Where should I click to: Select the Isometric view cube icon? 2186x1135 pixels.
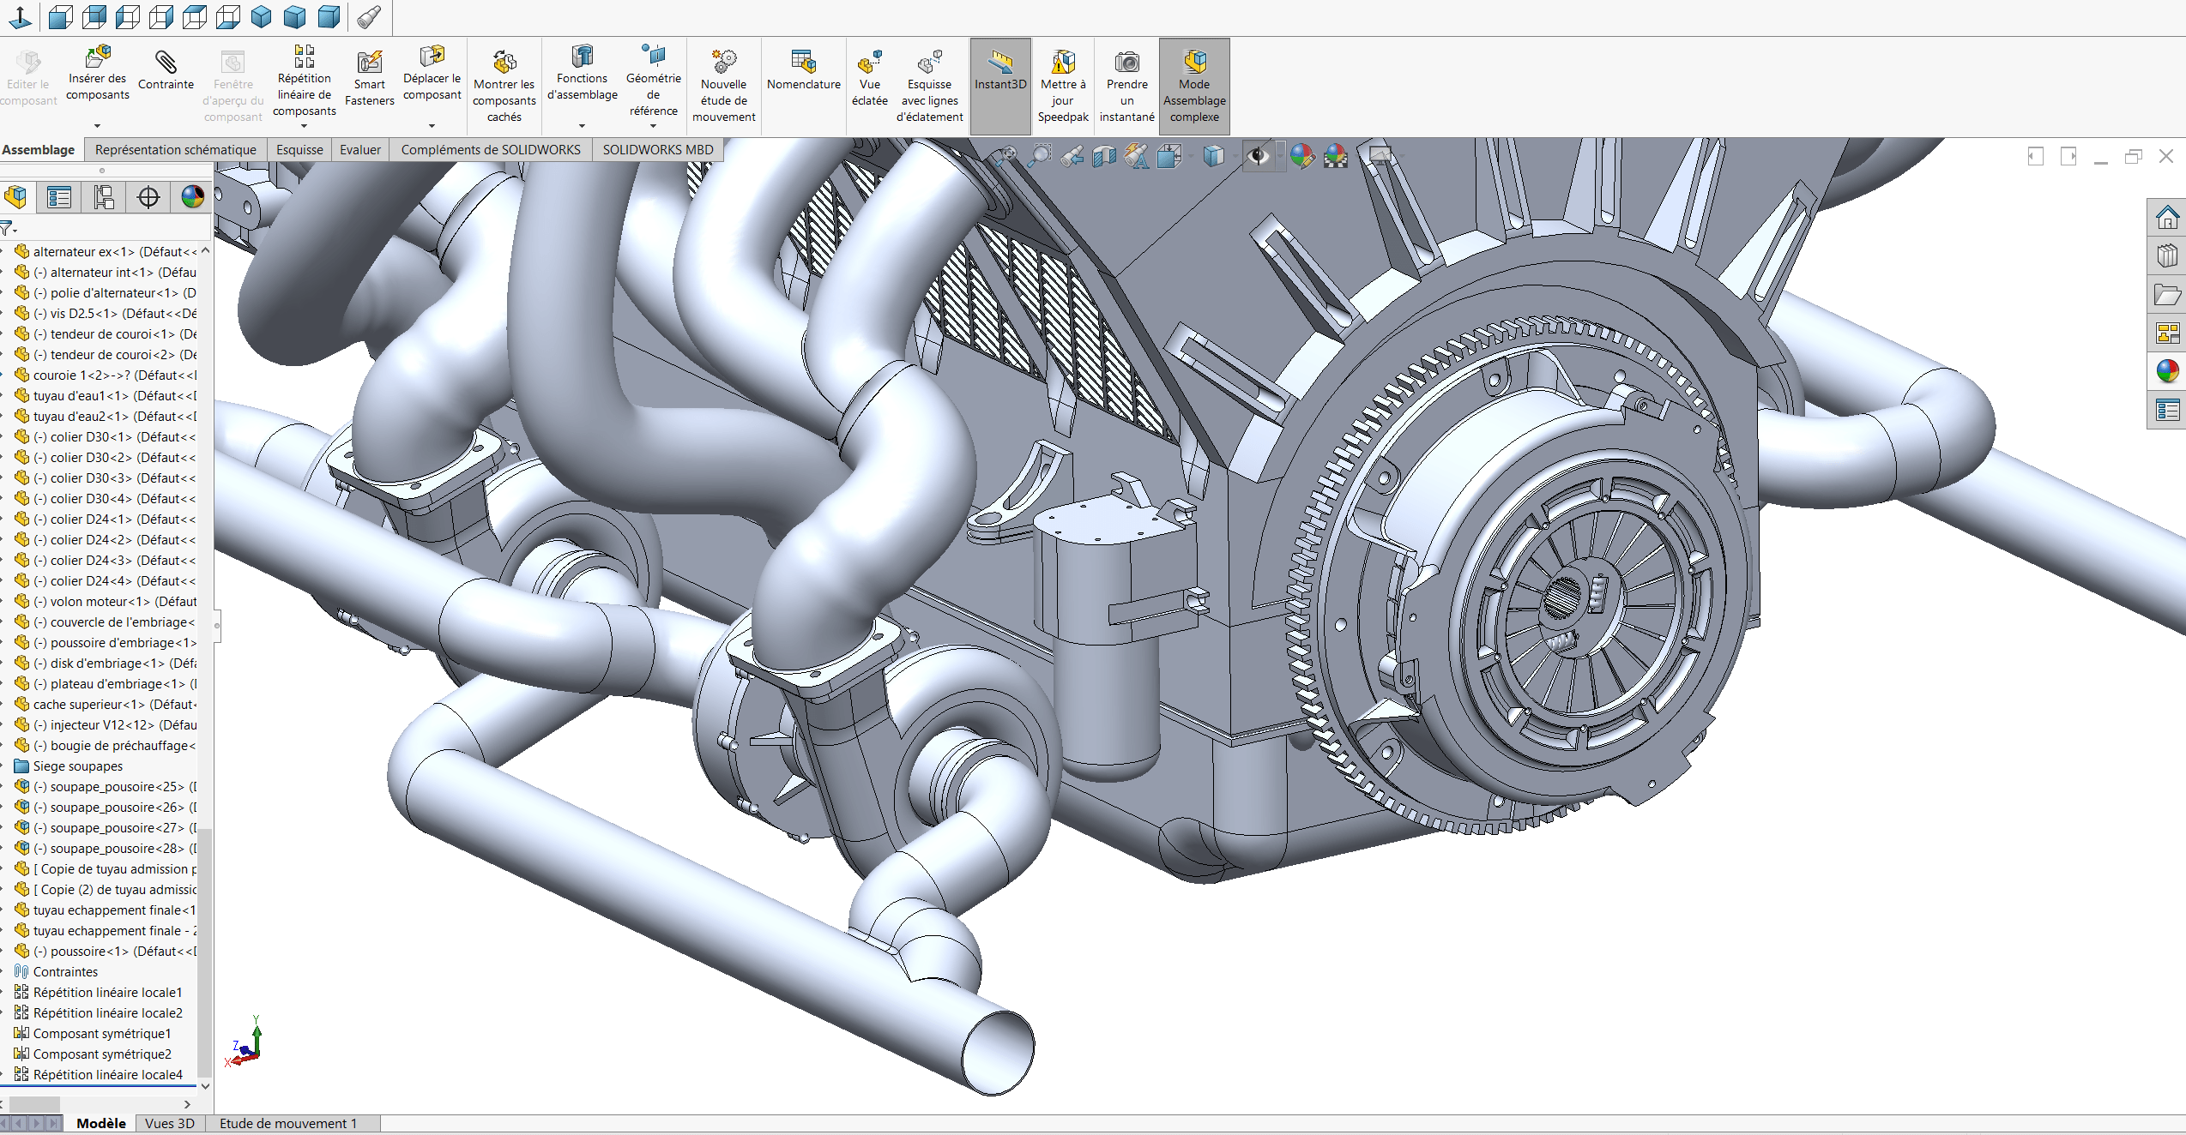262,16
